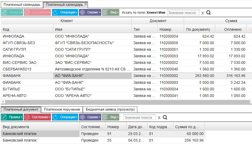Image resolution: width=252 pixels, height=146 pixels.
Task: Click the Дата до... column header
Action: click(x=137, y=127)
